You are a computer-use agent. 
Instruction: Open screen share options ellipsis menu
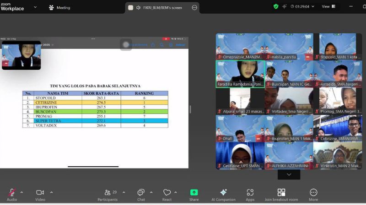(194, 7)
